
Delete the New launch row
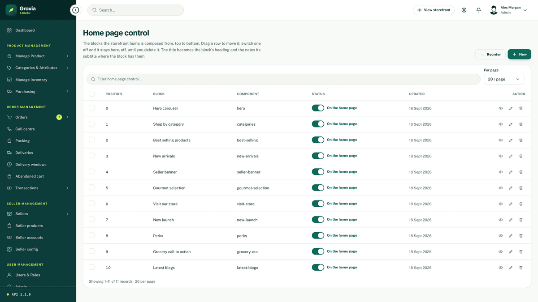521,220
